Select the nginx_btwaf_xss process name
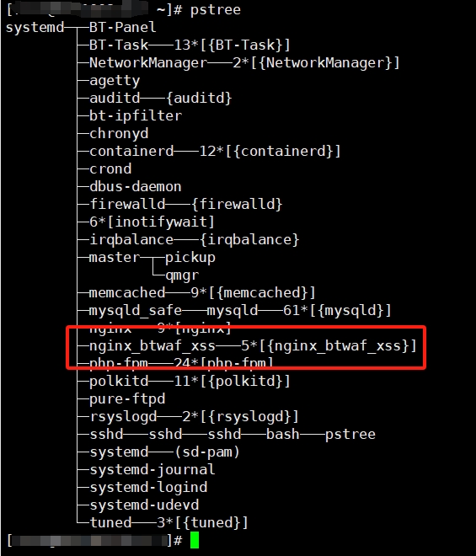The height and width of the screenshot is (556, 476). pyautogui.click(x=152, y=345)
